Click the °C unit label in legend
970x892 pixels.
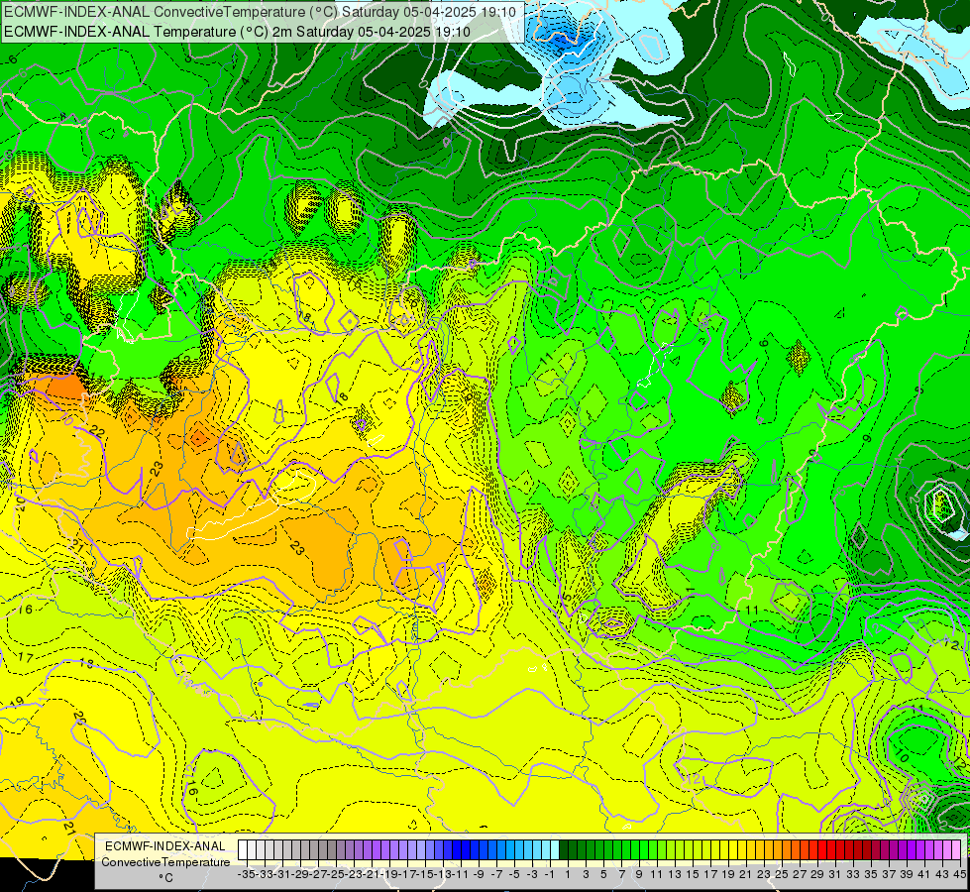(x=165, y=877)
